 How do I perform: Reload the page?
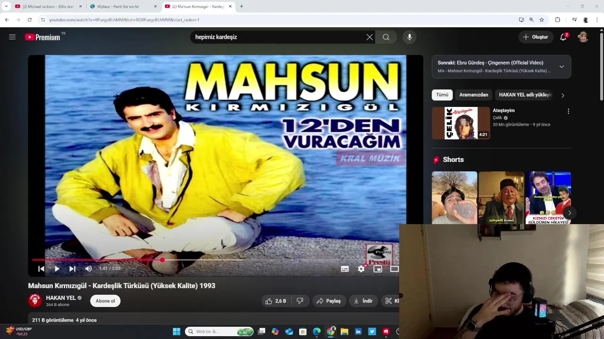(29, 20)
